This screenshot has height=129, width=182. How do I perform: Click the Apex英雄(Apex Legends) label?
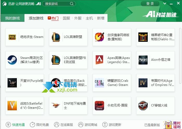119,60
